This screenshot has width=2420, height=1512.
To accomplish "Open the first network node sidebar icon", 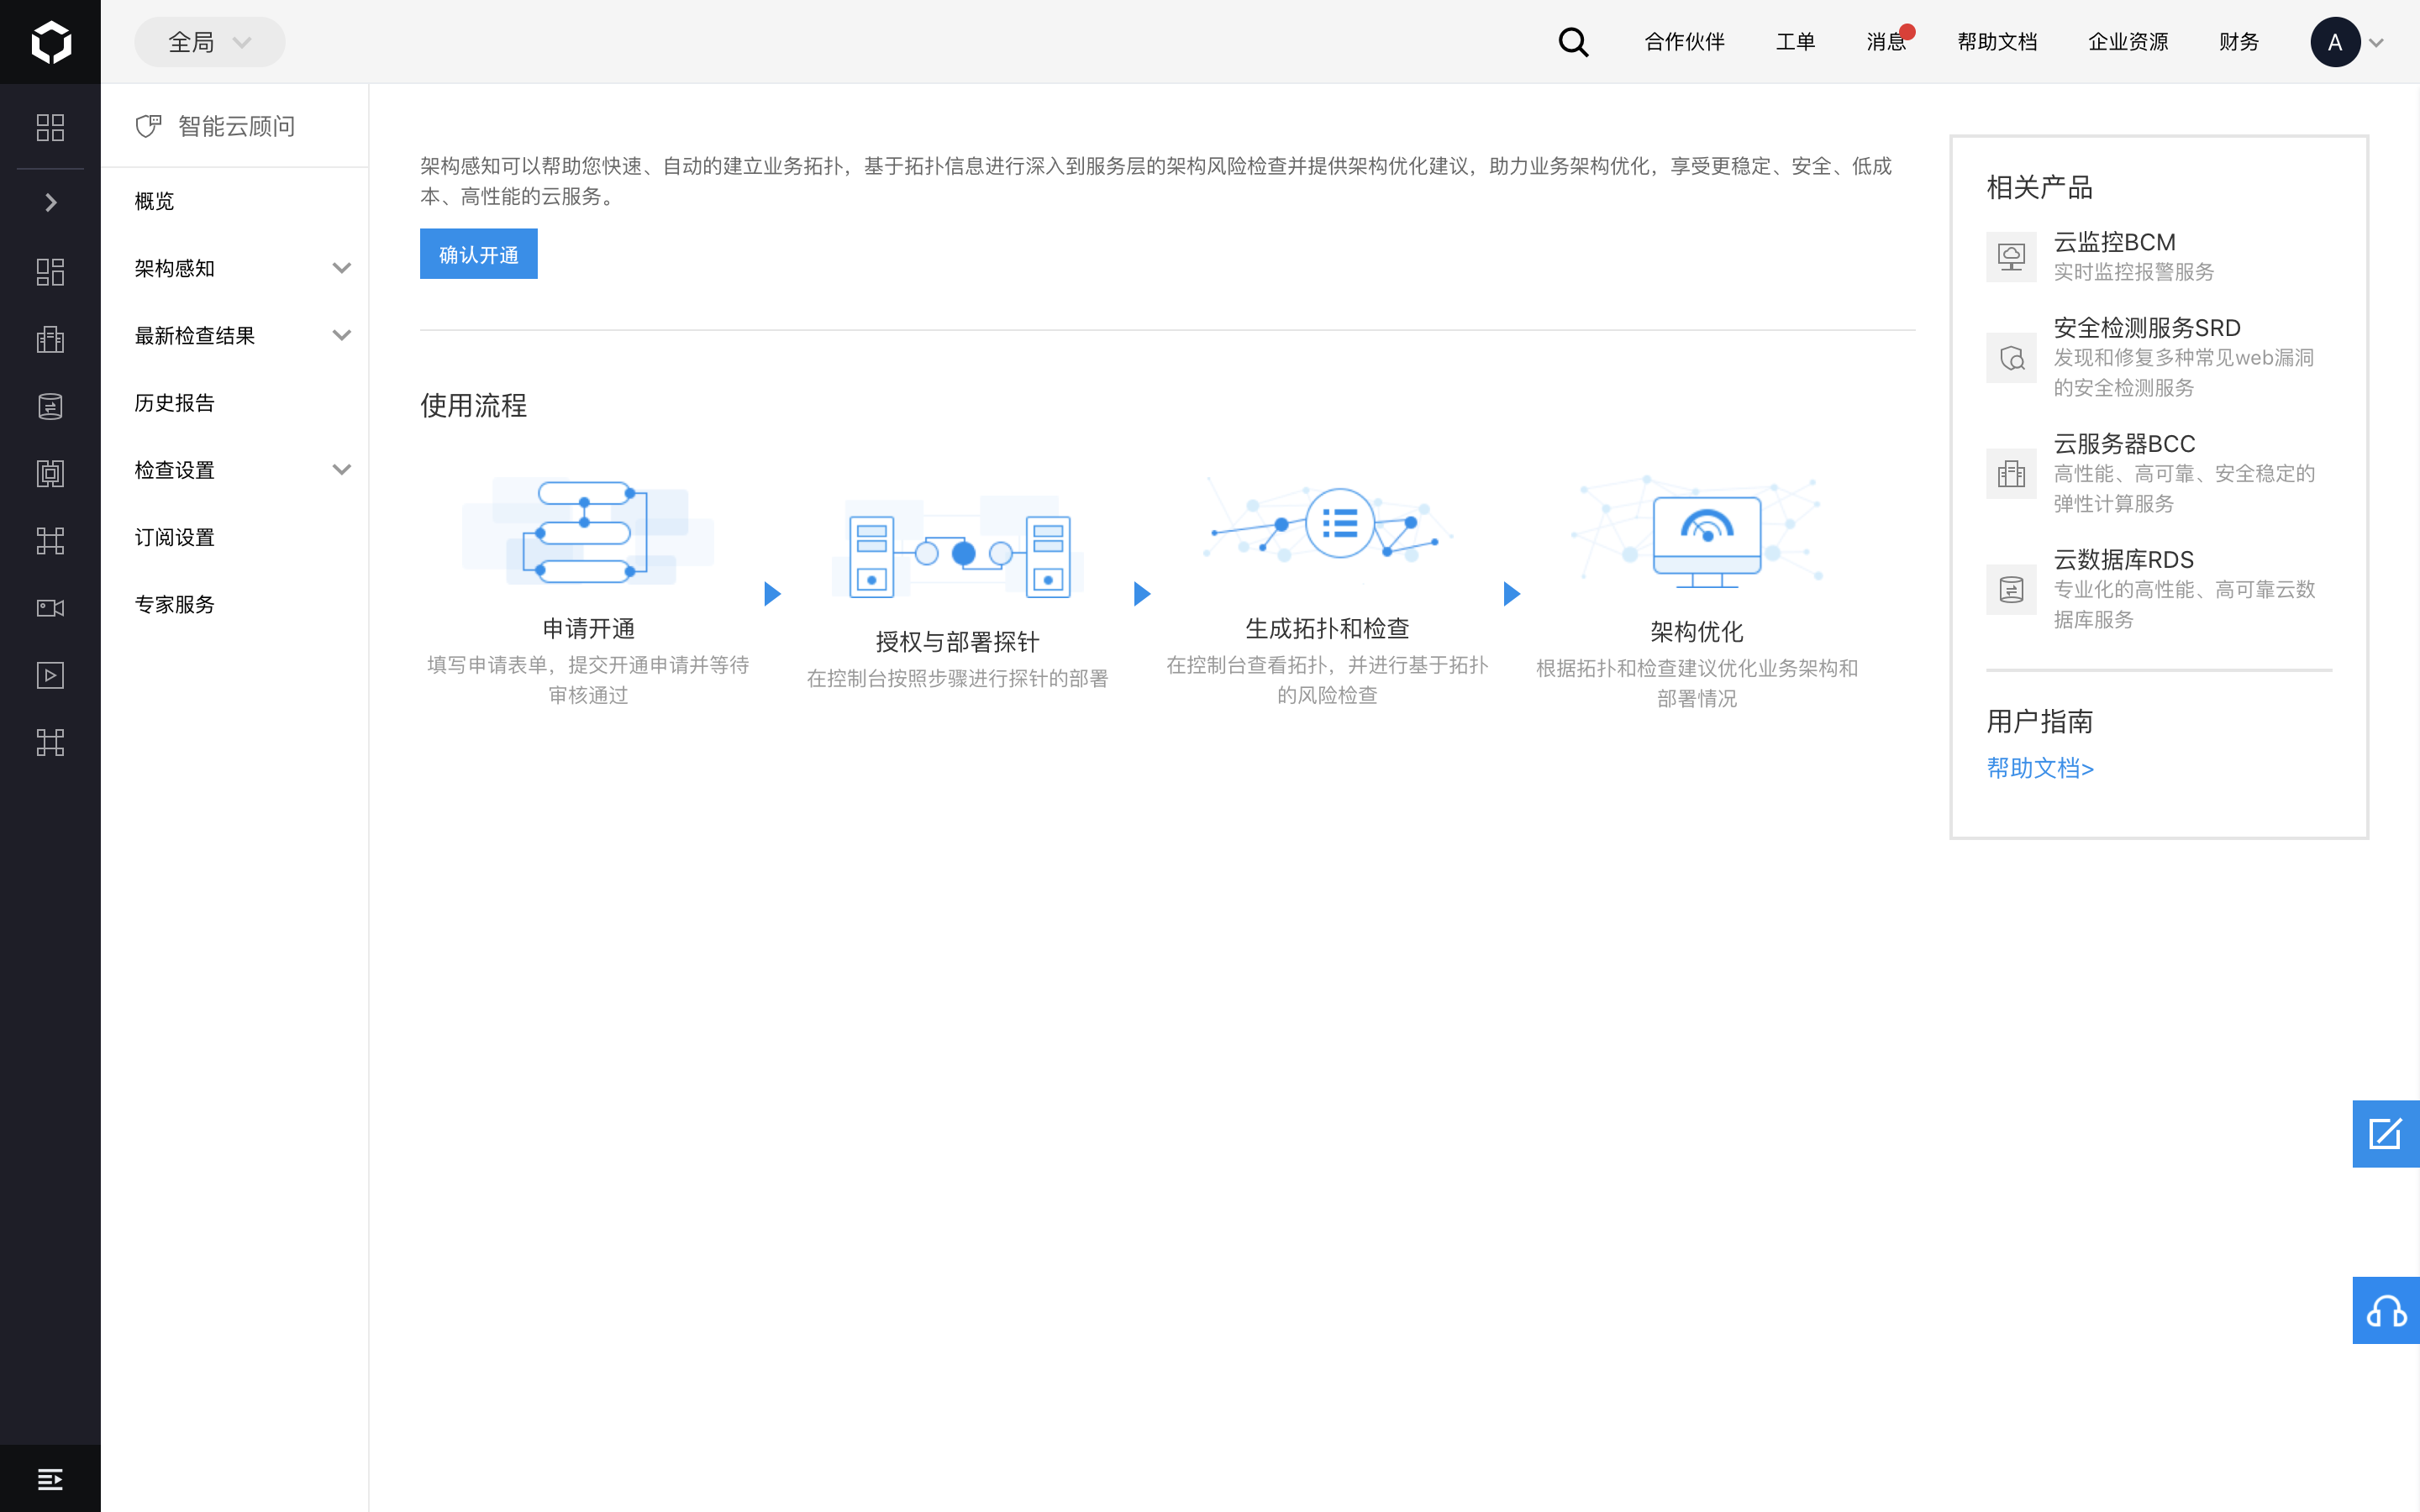I will pos(50,541).
